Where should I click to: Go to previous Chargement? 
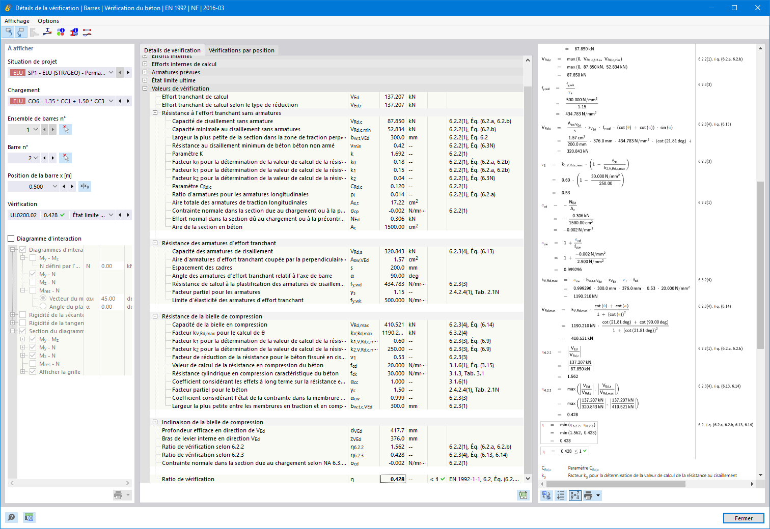click(x=120, y=101)
